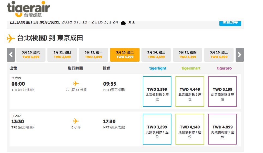The image size is (263, 153).
Task: Click flight number IT 202
Action: click(16, 116)
